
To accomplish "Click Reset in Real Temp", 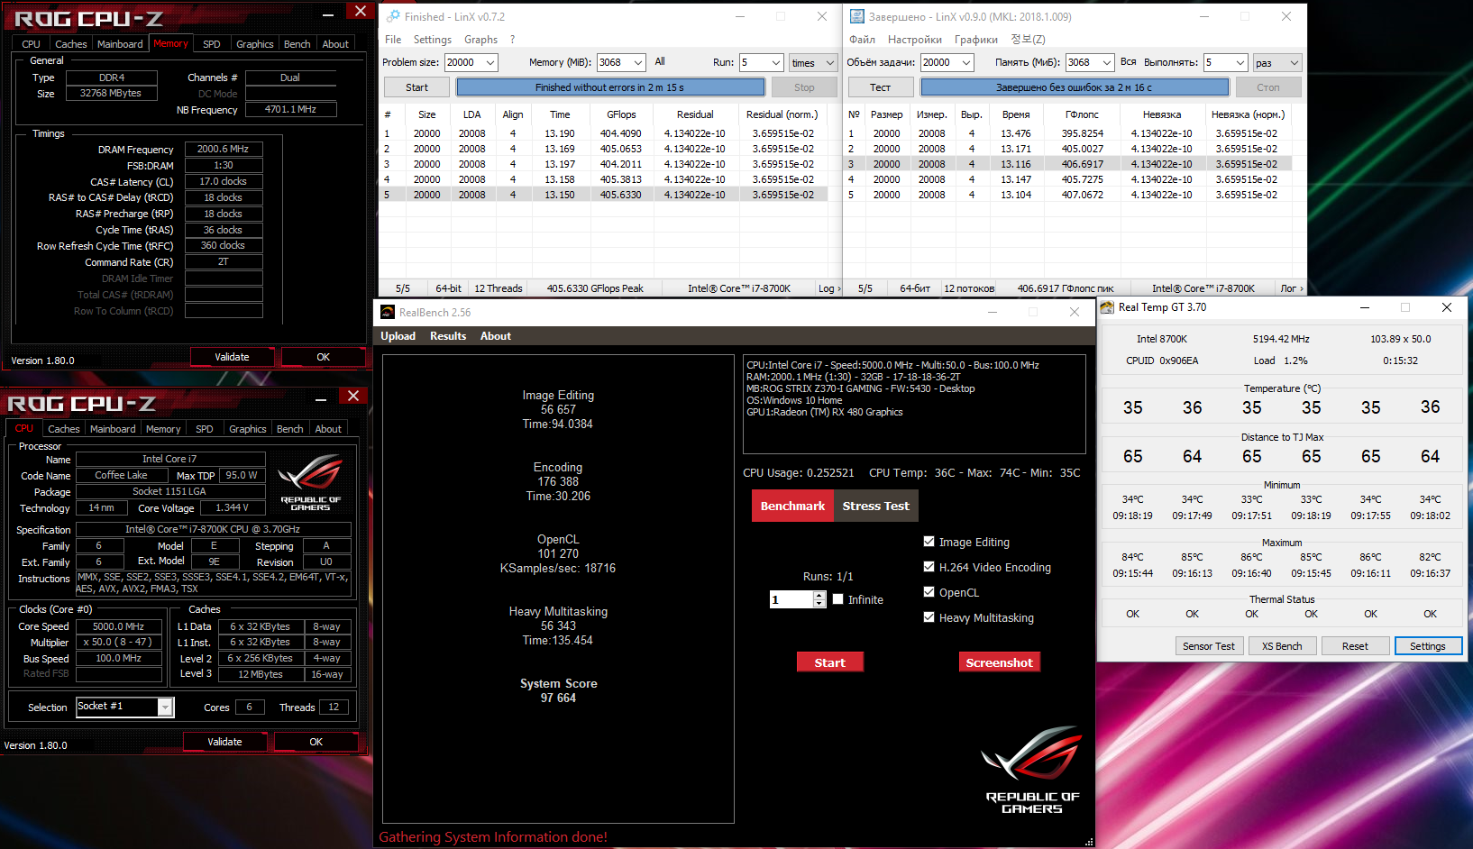I will point(1355,646).
